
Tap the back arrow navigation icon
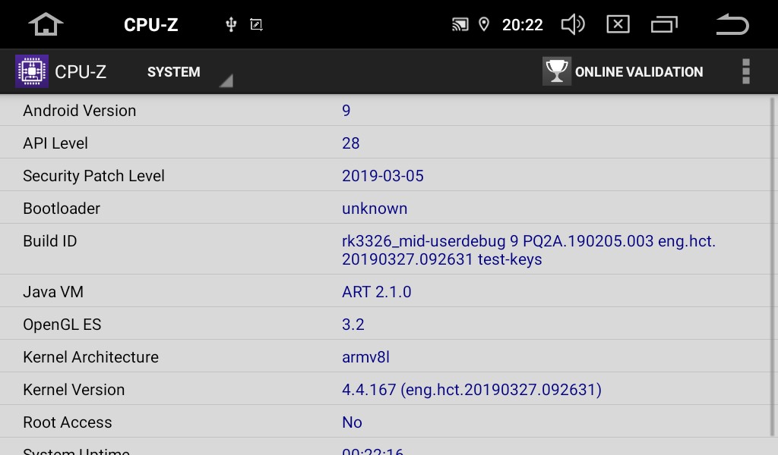pyautogui.click(x=732, y=24)
